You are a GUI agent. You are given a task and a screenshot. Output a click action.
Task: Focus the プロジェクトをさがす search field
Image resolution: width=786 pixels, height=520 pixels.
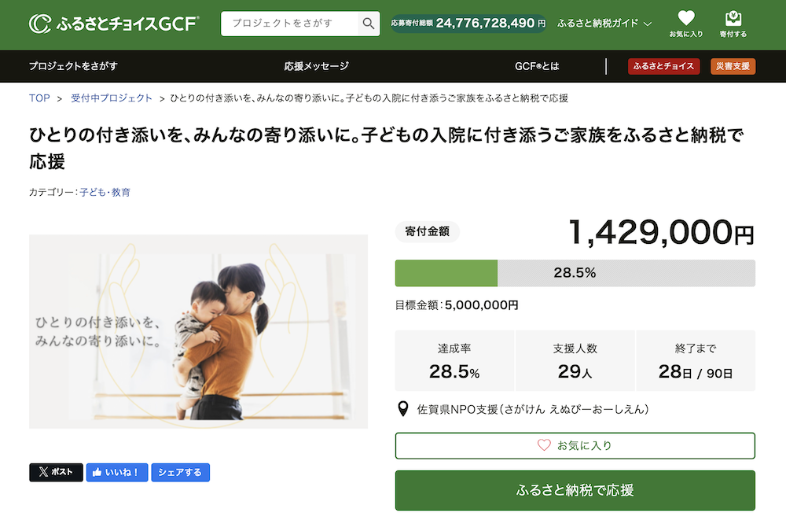point(291,24)
